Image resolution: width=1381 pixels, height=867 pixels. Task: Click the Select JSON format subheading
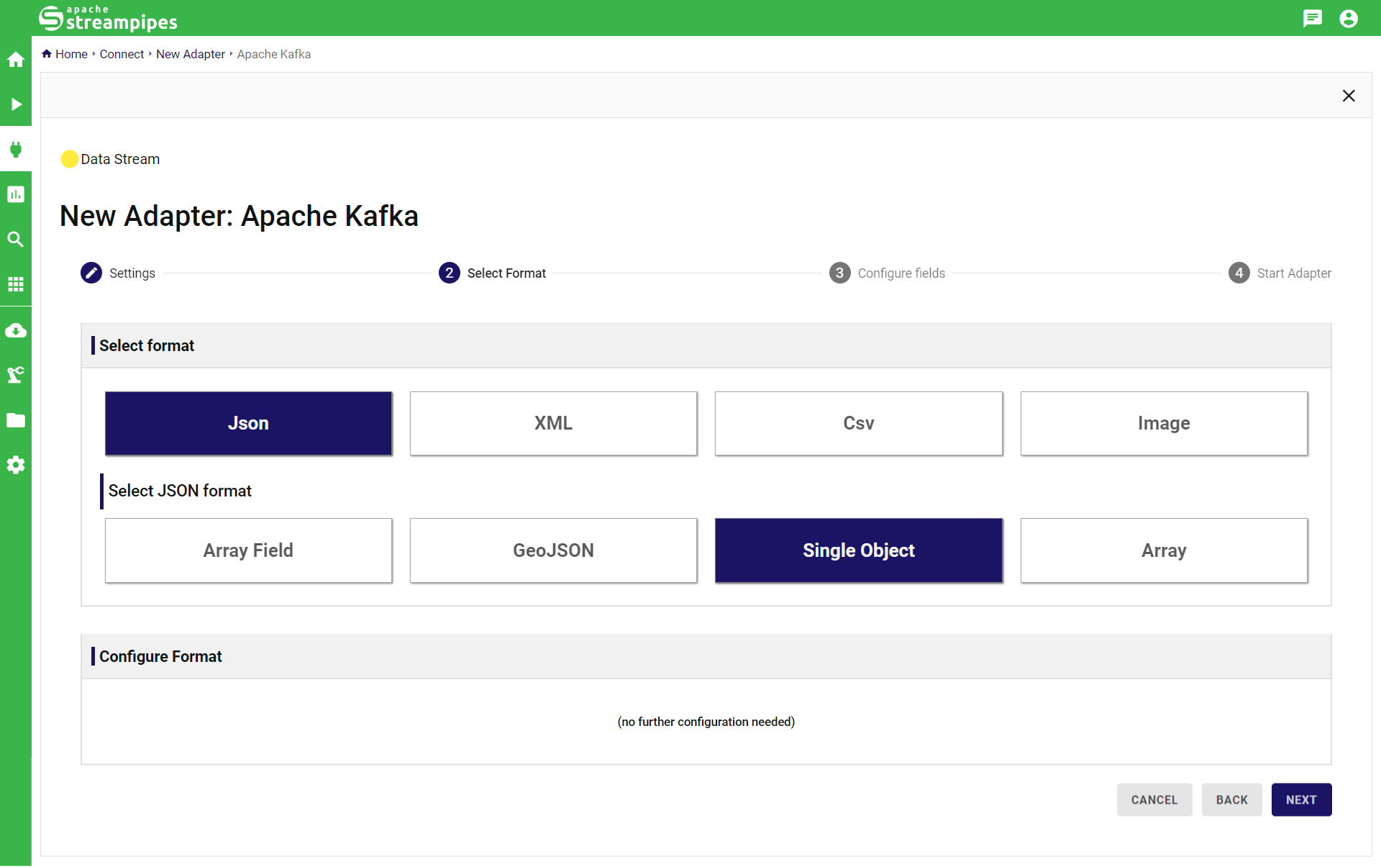(x=180, y=491)
